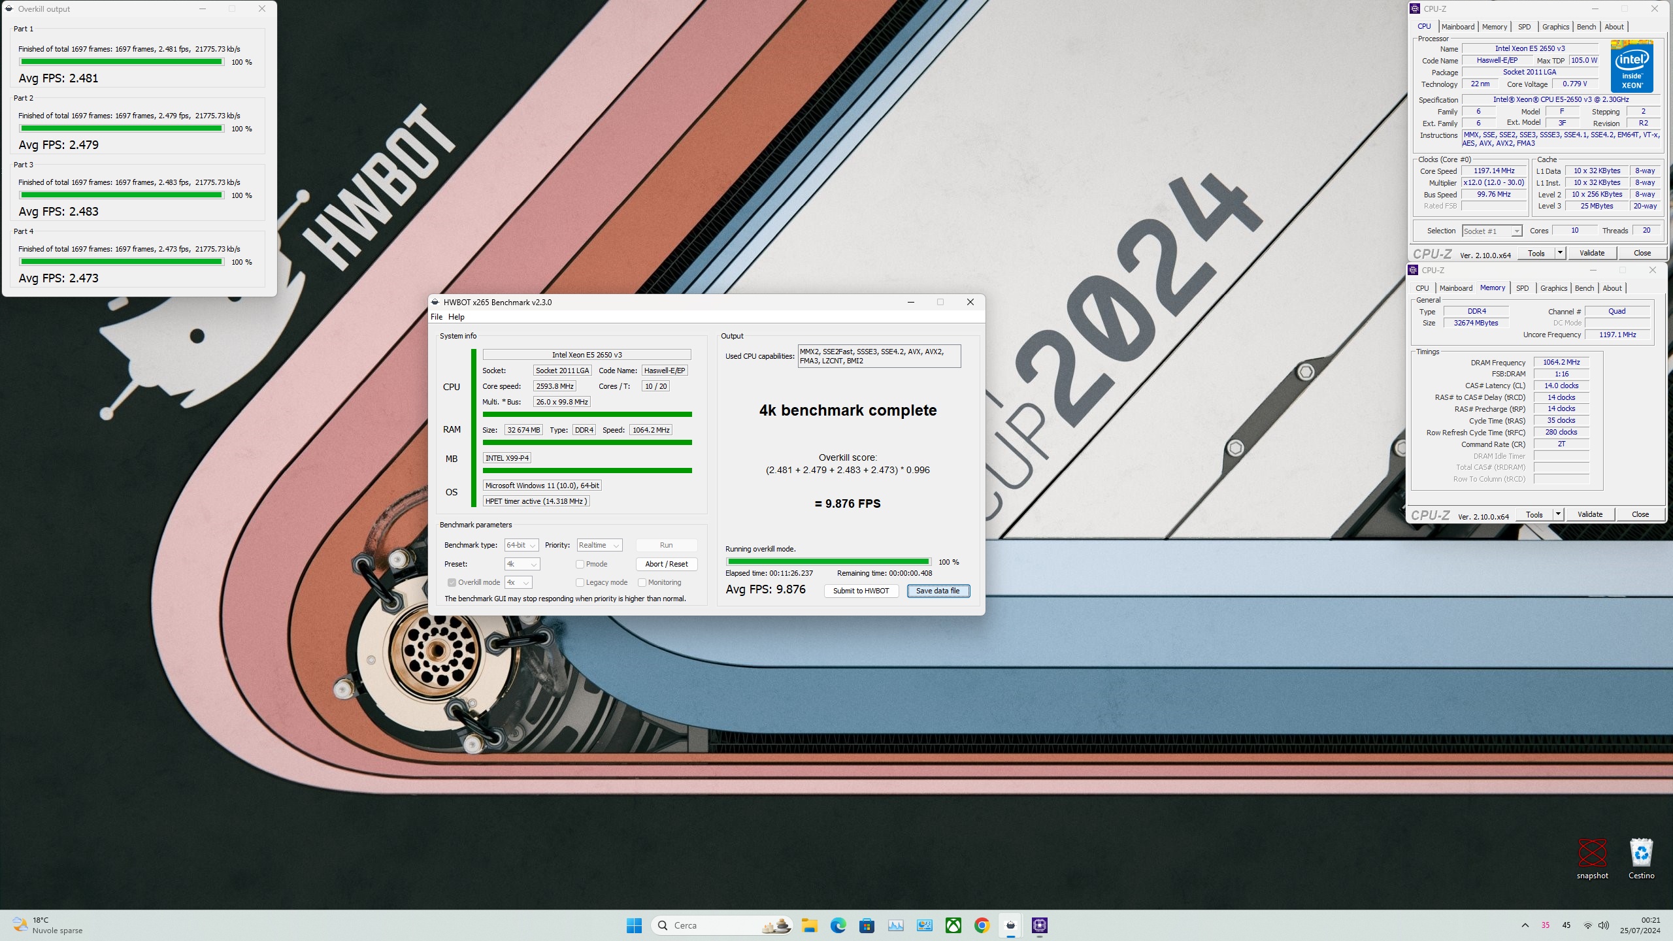
Task: Click the Part 4 progress bar in Overkill output
Action: [122, 262]
